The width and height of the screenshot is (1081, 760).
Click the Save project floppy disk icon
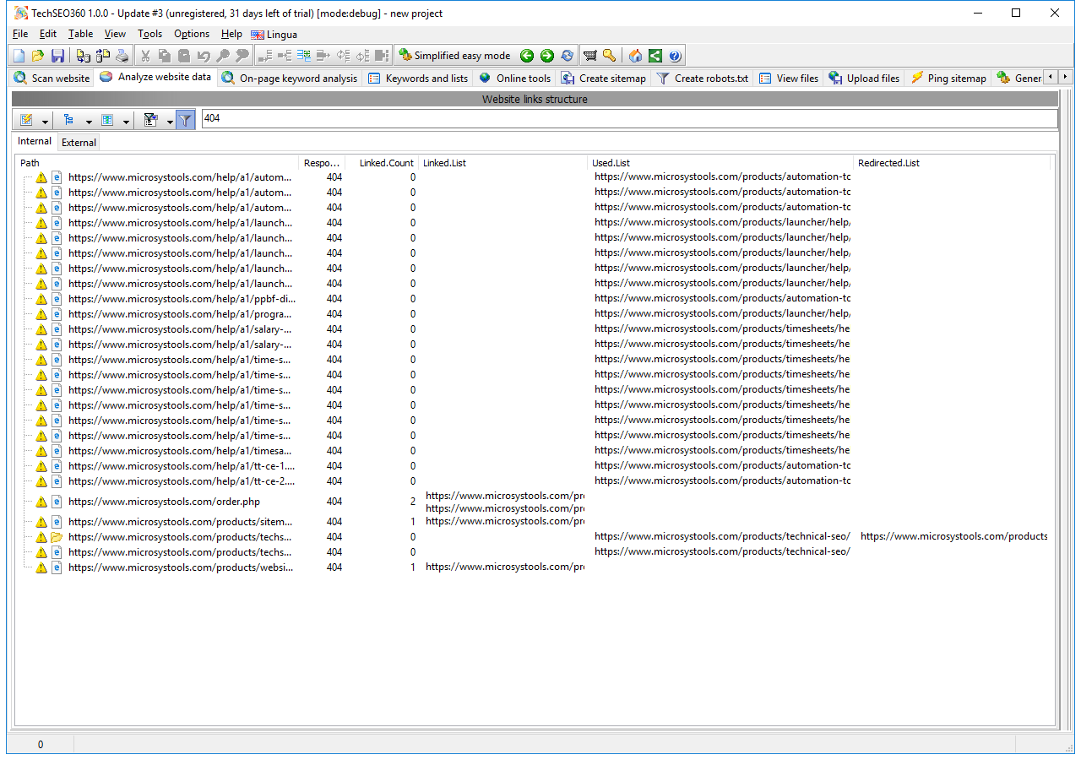pos(57,56)
